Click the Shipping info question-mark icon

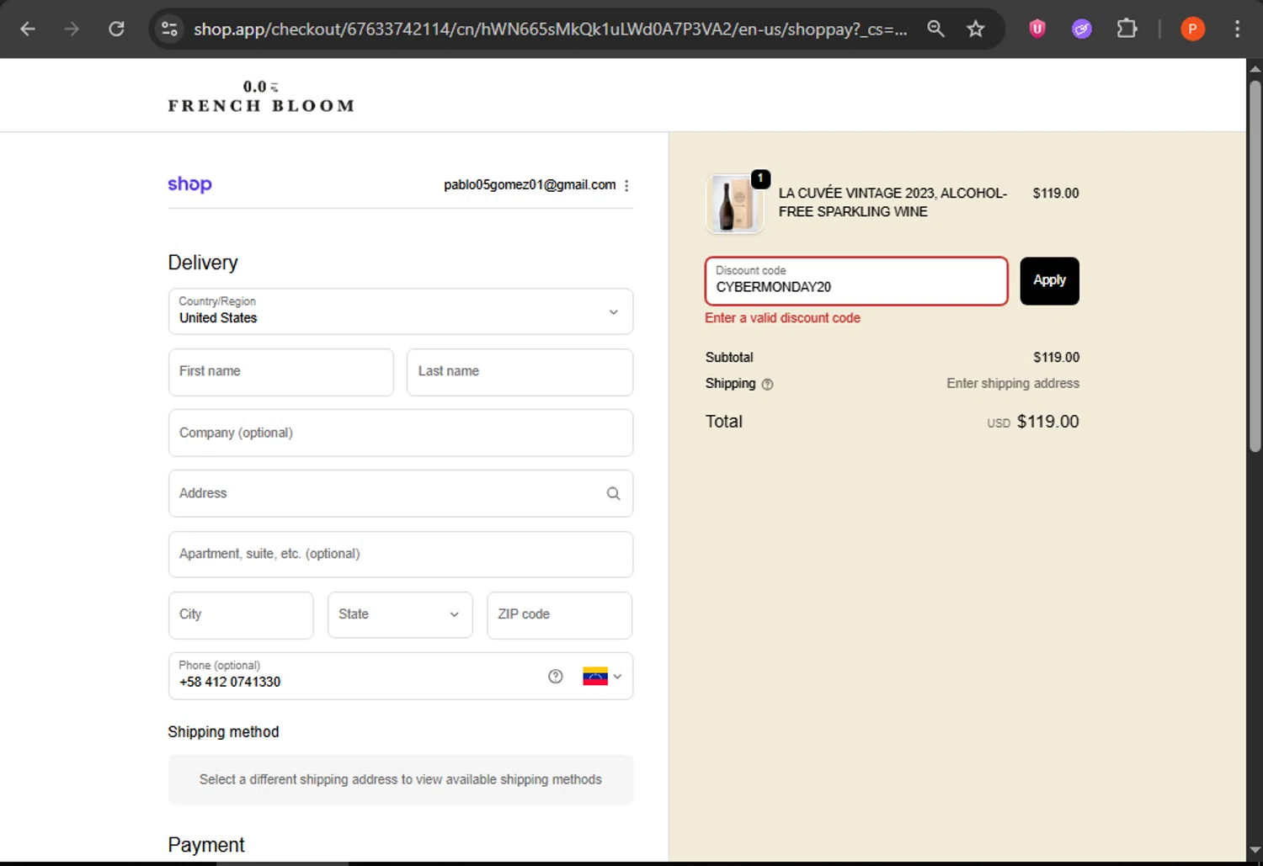767,385
